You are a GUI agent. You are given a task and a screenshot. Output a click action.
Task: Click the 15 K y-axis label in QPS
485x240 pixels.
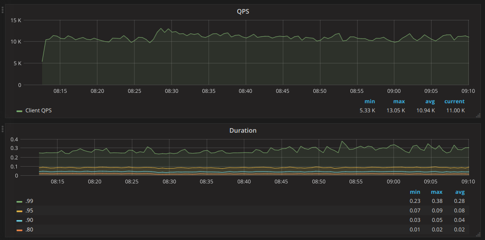point(16,20)
